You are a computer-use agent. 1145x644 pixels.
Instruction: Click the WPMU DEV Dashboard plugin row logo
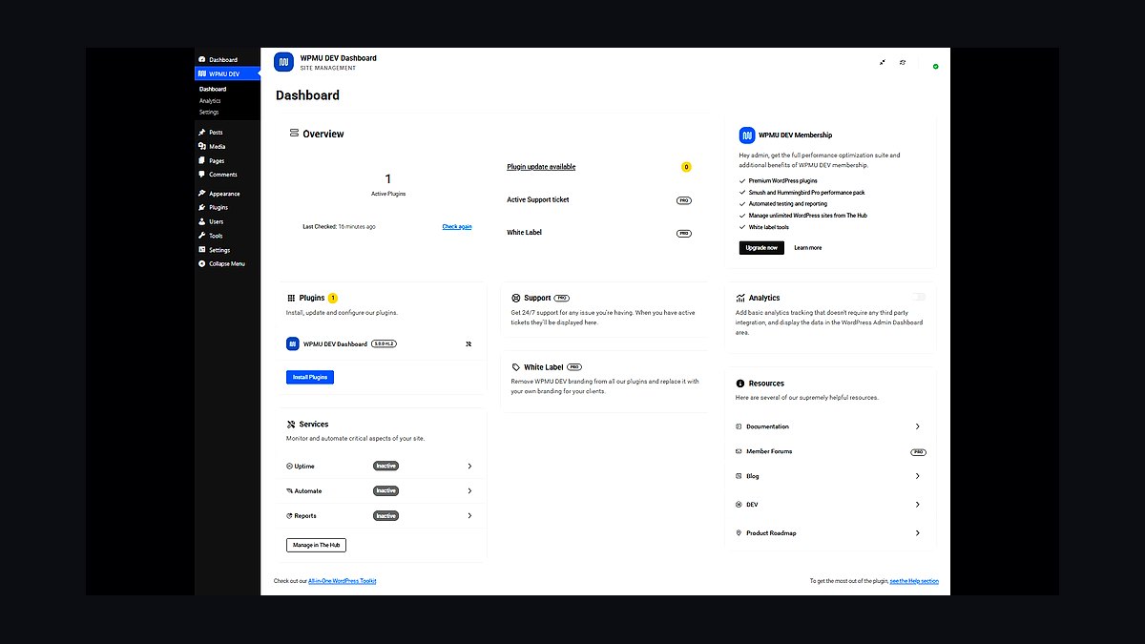point(293,343)
